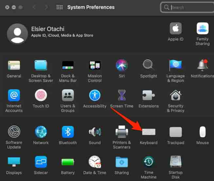This screenshot has width=214, height=181.
Task: Focus the Search field
Action: coord(187,7)
